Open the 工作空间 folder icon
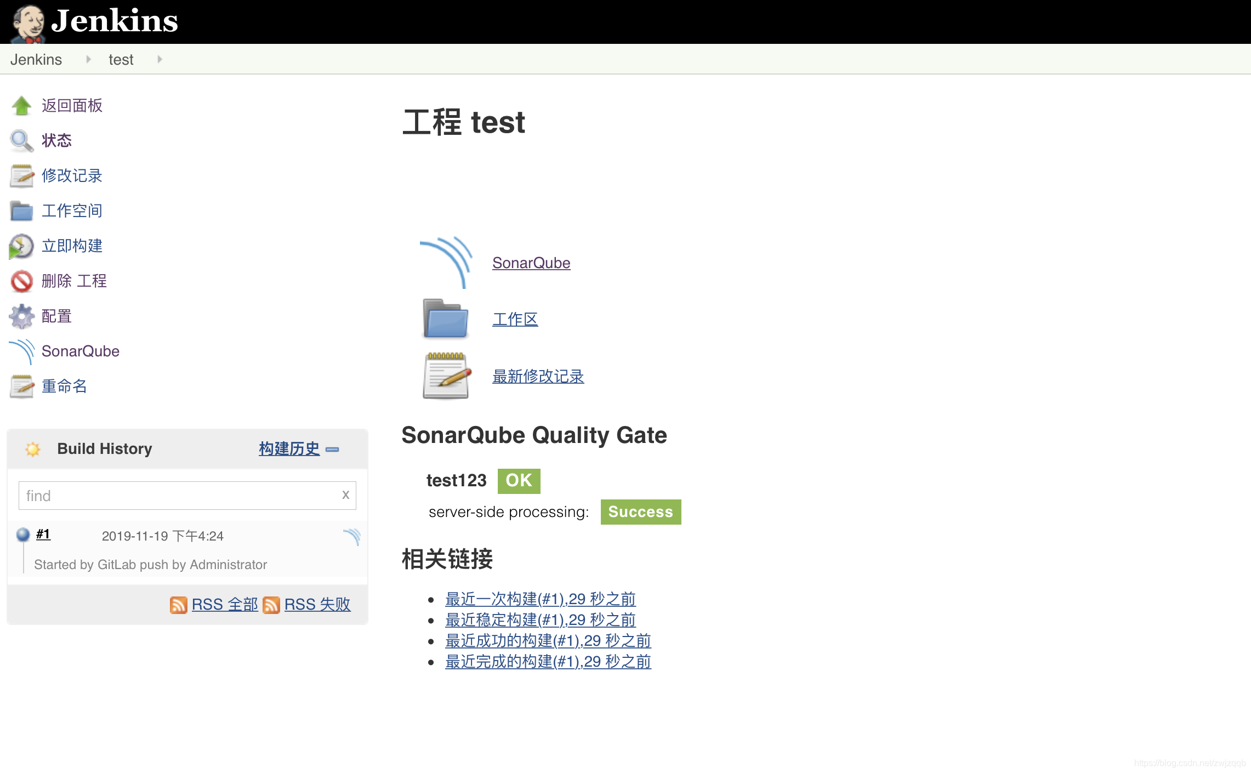Screen dimensions: 1251x773 (x=21, y=211)
